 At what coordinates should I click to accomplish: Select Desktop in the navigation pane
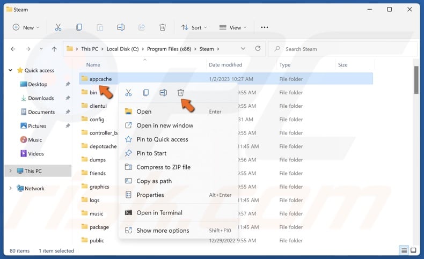[x=38, y=84]
